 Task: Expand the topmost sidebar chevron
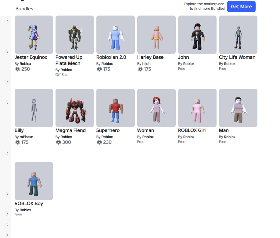click(7, 21)
